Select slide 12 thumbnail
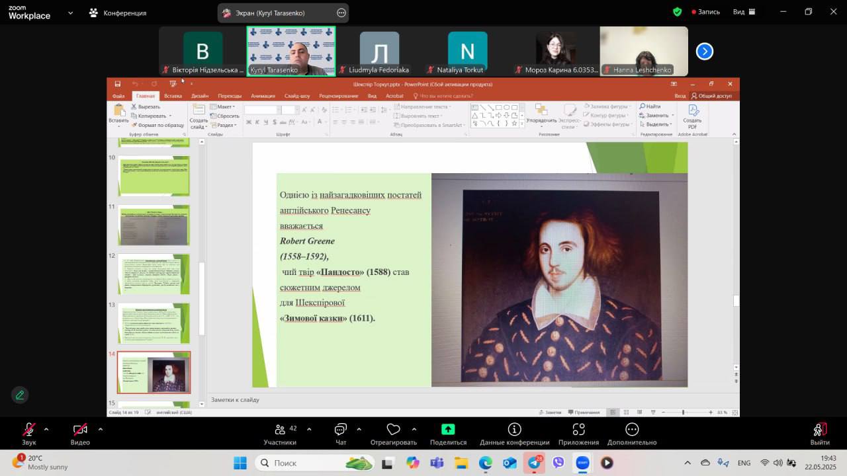Image resolution: width=847 pixels, height=476 pixels. tap(154, 274)
